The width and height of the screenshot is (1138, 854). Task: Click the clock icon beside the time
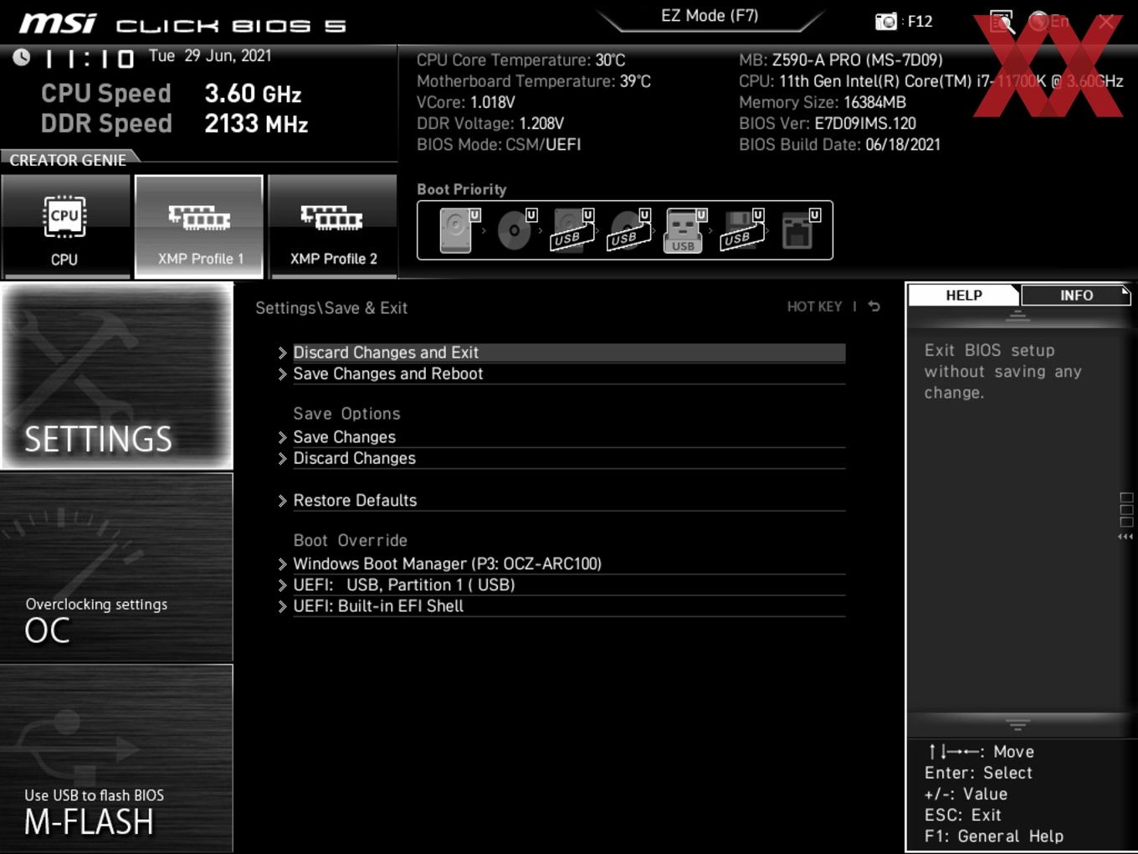tap(22, 57)
